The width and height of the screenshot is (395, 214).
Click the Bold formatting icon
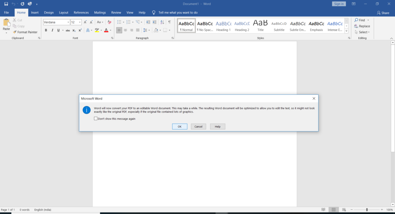(x=46, y=30)
